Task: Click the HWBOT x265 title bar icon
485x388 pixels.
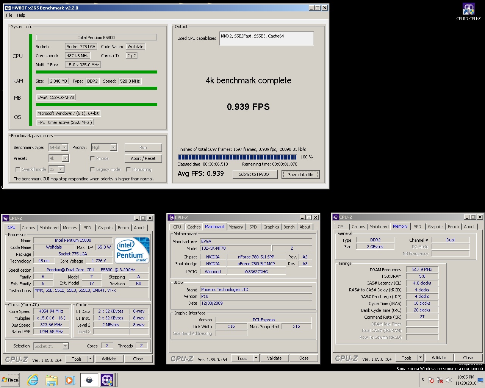Action: [x=8, y=8]
